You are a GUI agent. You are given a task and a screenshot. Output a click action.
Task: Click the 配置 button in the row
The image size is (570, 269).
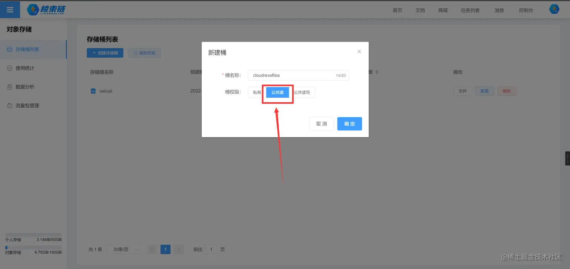pyautogui.click(x=484, y=91)
